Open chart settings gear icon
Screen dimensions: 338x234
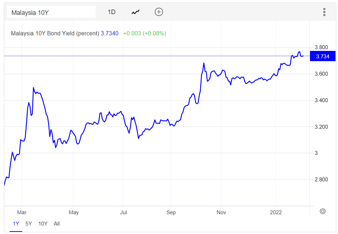(x=322, y=211)
